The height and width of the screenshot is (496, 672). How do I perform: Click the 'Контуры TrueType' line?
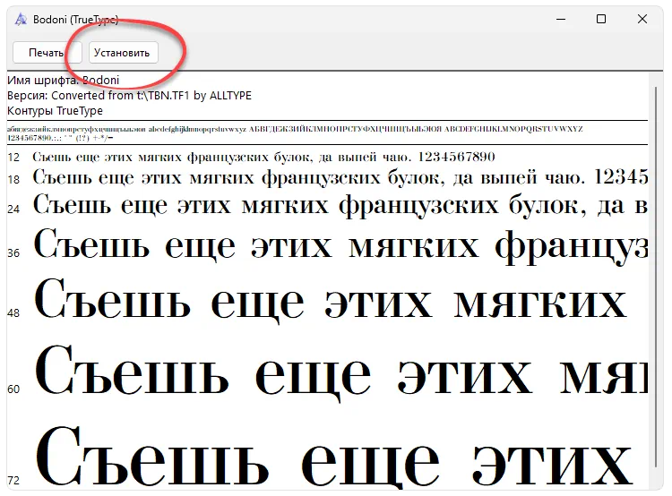point(56,110)
